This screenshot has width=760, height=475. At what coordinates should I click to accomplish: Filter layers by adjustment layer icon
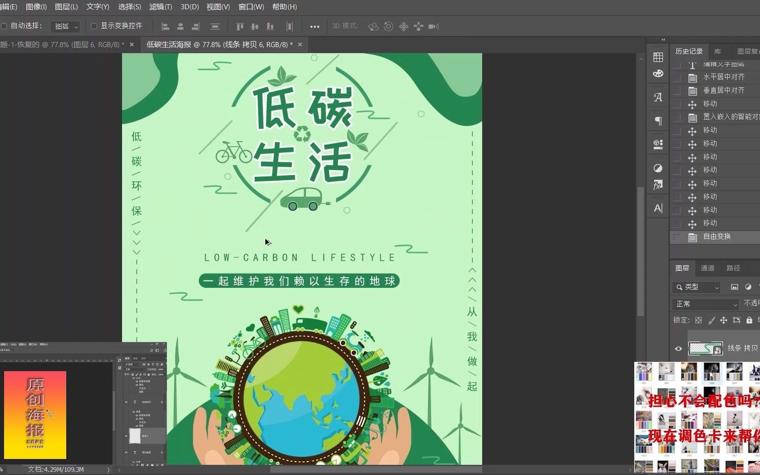click(748, 287)
